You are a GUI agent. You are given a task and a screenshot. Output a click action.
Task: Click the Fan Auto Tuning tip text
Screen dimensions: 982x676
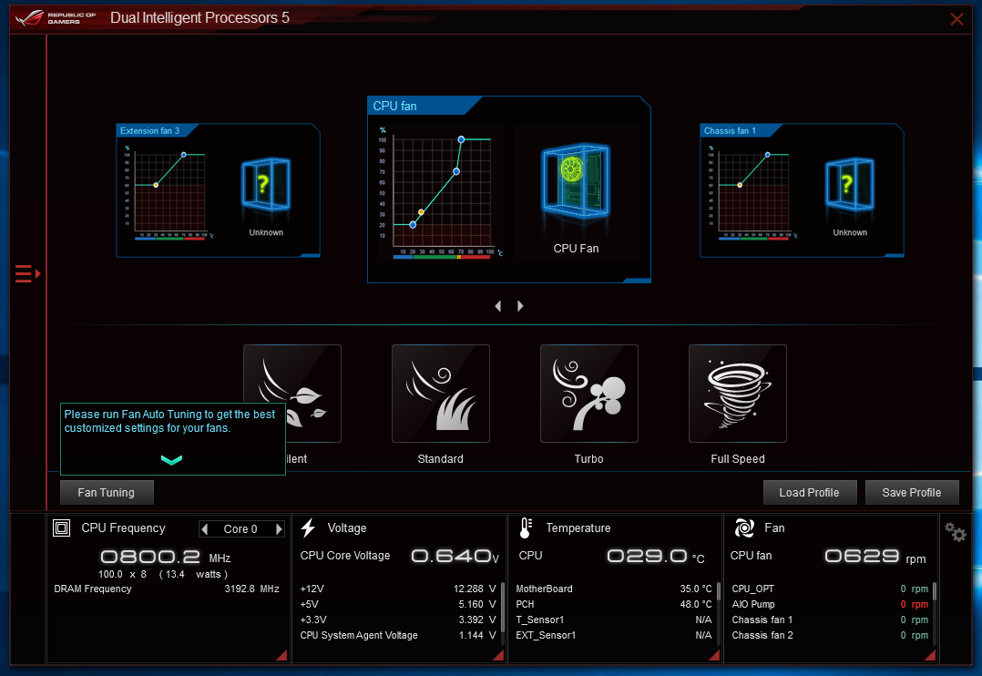point(169,421)
